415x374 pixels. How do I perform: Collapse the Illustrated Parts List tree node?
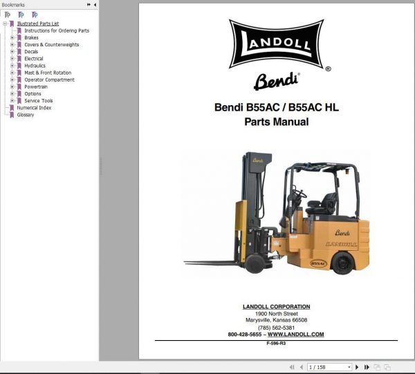[x=5, y=24]
